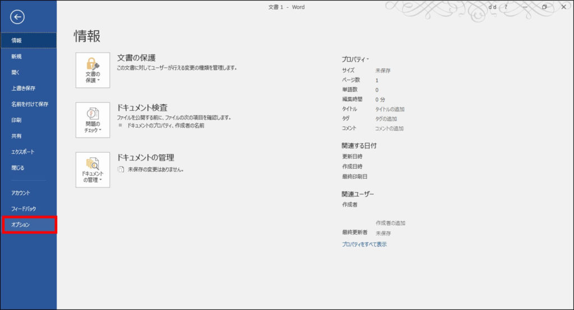574x310 pixels.
Task: Click the back arrow icon
Action: 17,17
